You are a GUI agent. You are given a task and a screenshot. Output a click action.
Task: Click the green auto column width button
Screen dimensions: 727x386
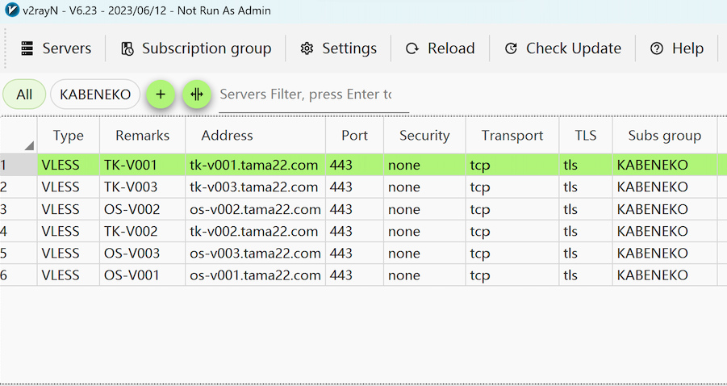click(x=197, y=94)
